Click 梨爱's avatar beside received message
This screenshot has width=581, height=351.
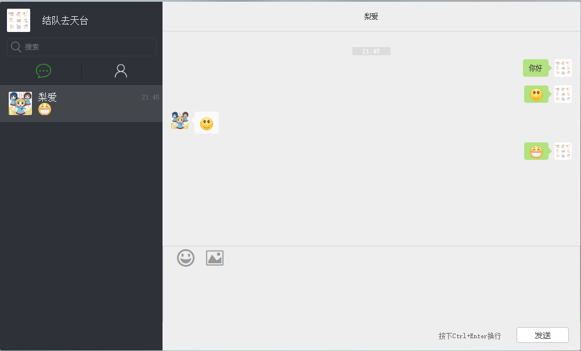coord(180,120)
